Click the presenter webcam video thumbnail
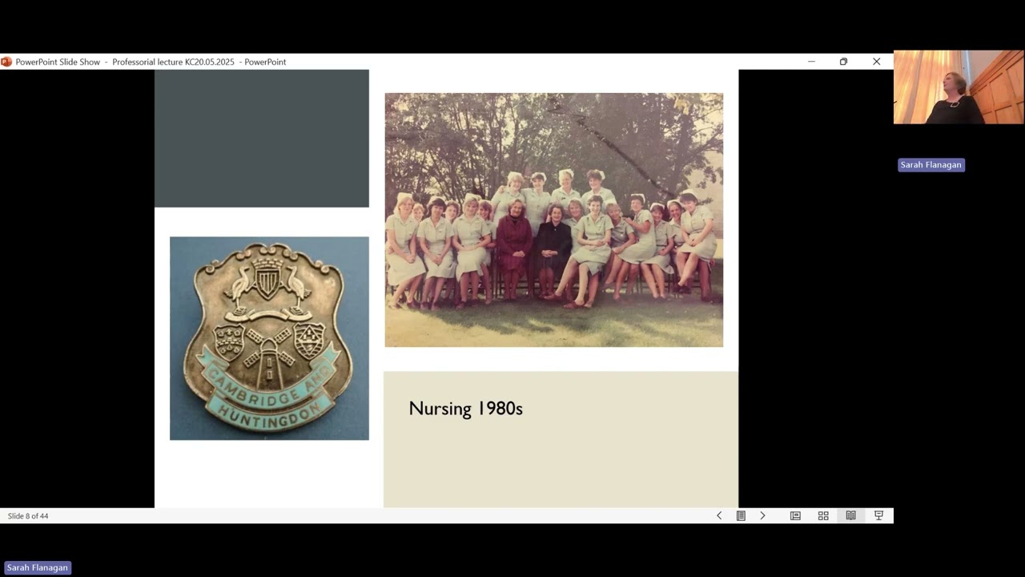Screen dimensions: 1025x577 (x=959, y=87)
